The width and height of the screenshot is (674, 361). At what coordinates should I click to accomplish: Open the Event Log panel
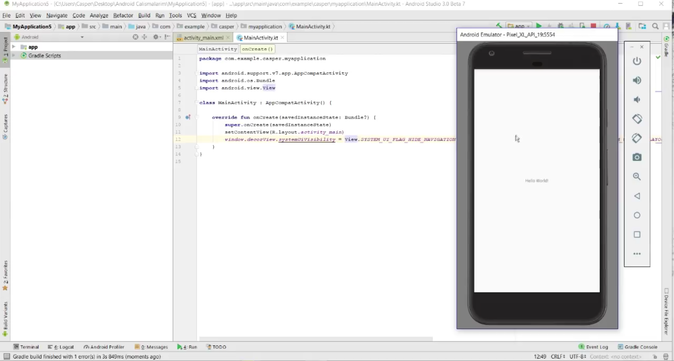(593, 347)
